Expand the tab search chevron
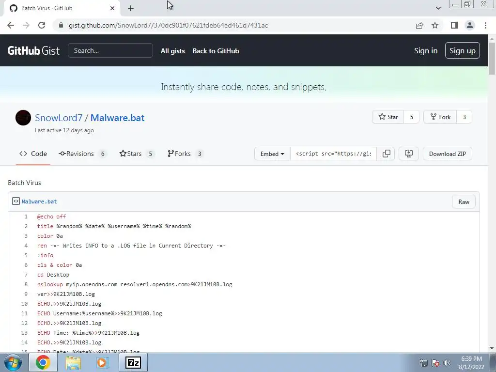The width and height of the screenshot is (496, 372). coord(438,8)
